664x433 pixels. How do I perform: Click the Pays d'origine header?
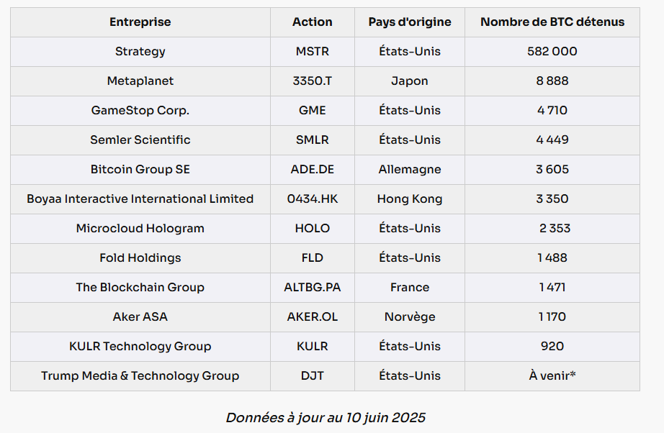pyautogui.click(x=410, y=22)
